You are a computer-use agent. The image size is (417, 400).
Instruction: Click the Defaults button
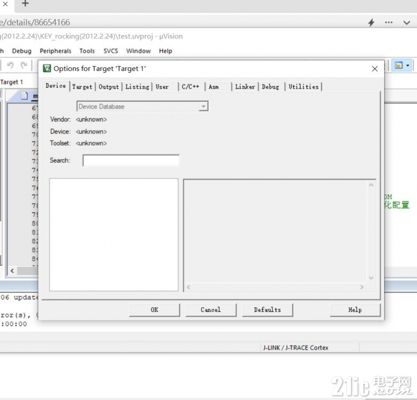pos(267,310)
